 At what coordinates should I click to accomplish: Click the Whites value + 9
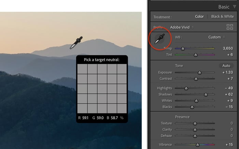point(230,100)
